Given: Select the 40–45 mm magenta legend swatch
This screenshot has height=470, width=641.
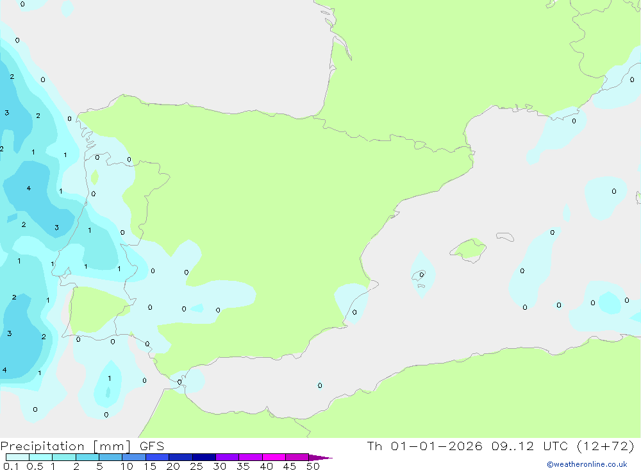Looking at the screenshot, I should [274, 457].
